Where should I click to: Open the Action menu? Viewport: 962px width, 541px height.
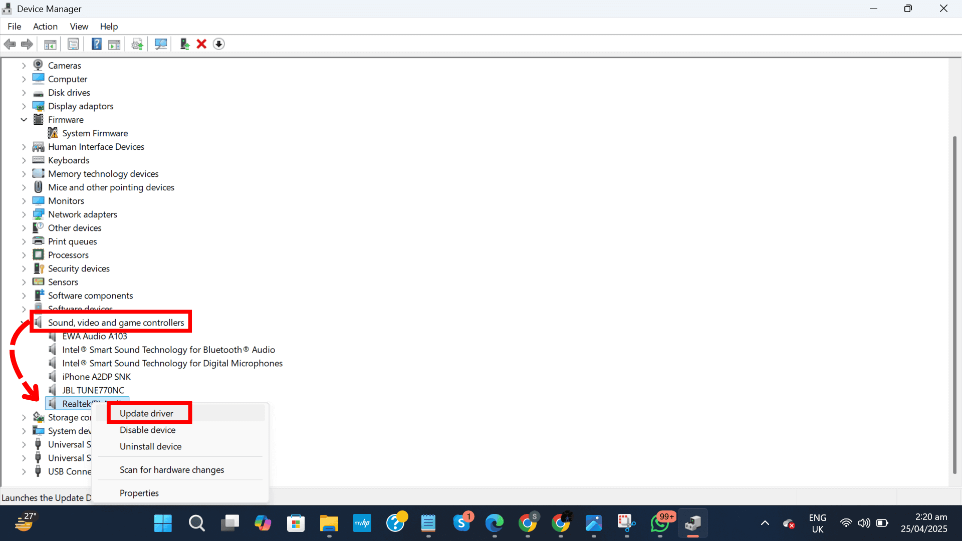45,26
